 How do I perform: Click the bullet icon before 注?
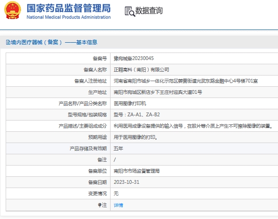click(100, 205)
